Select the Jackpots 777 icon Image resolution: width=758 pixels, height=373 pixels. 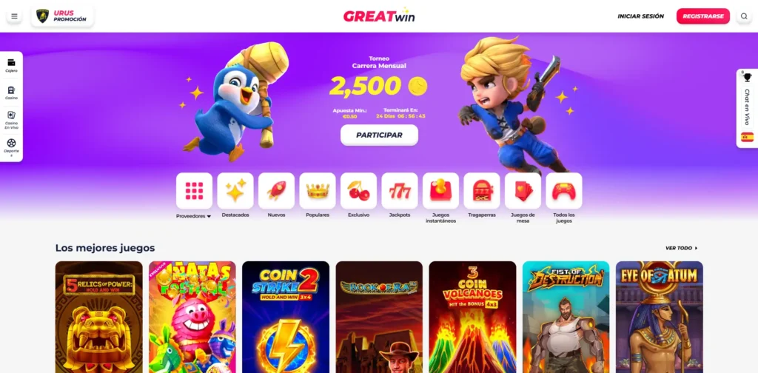point(400,191)
